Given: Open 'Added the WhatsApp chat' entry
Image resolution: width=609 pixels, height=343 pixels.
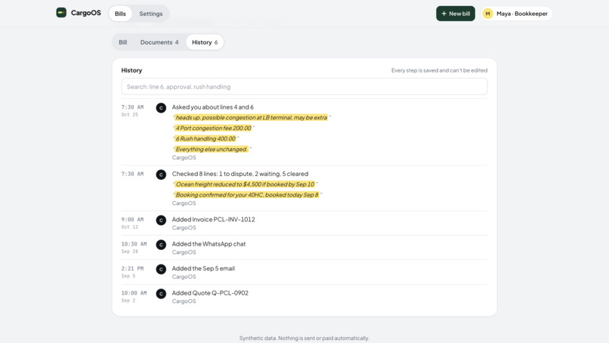Looking at the screenshot, I should (x=209, y=243).
